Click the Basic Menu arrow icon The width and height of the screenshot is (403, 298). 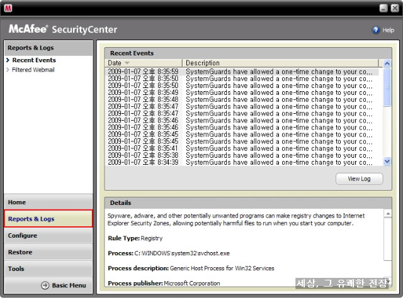pos(45,285)
